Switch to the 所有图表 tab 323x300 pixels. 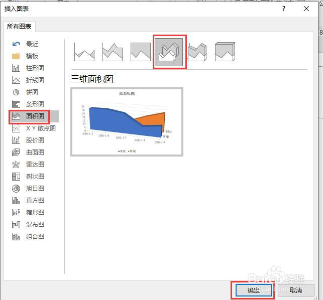click(19, 26)
